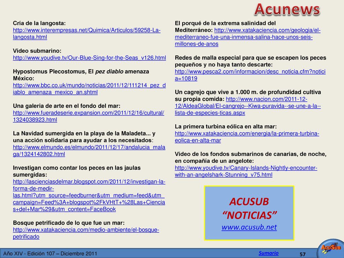Select heading 'La primera turbina eólica en alta mar:'
Viewport: 344px width, 258px height.
point(226,127)
